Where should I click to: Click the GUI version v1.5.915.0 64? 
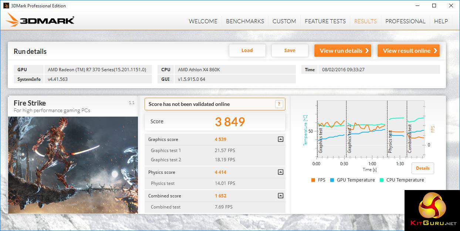click(x=192, y=79)
